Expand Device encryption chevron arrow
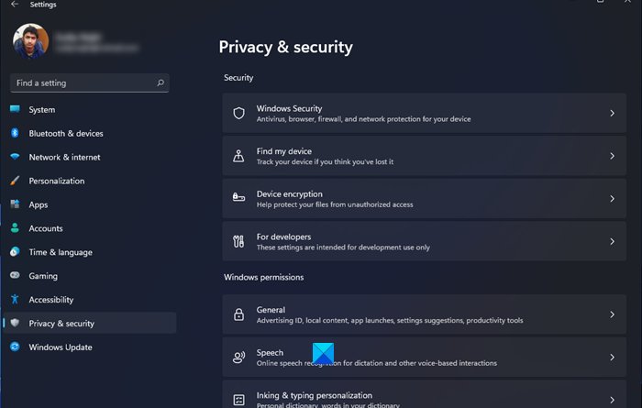This screenshot has height=408, width=642. pyautogui.click(x=612, y=198)
